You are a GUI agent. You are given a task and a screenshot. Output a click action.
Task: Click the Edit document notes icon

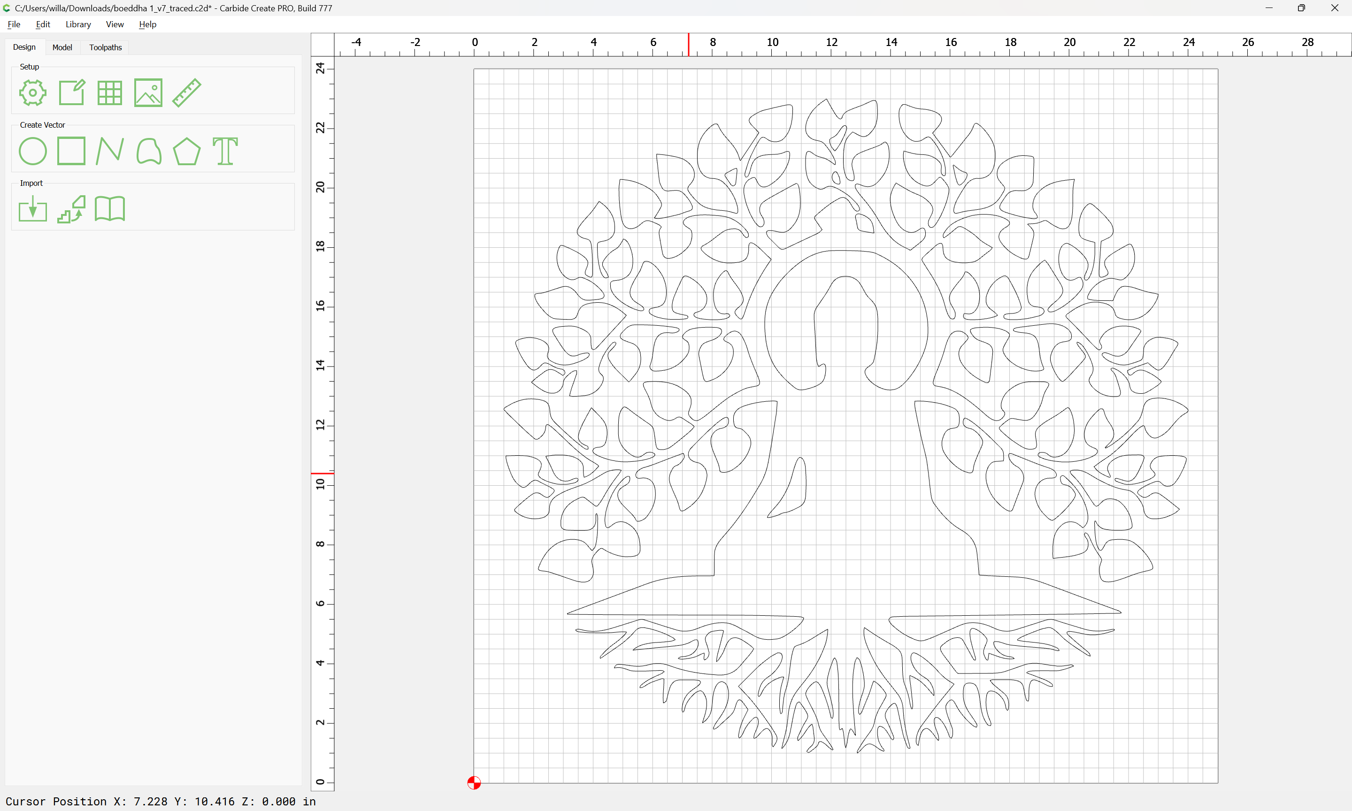click(x=71, y=92)
